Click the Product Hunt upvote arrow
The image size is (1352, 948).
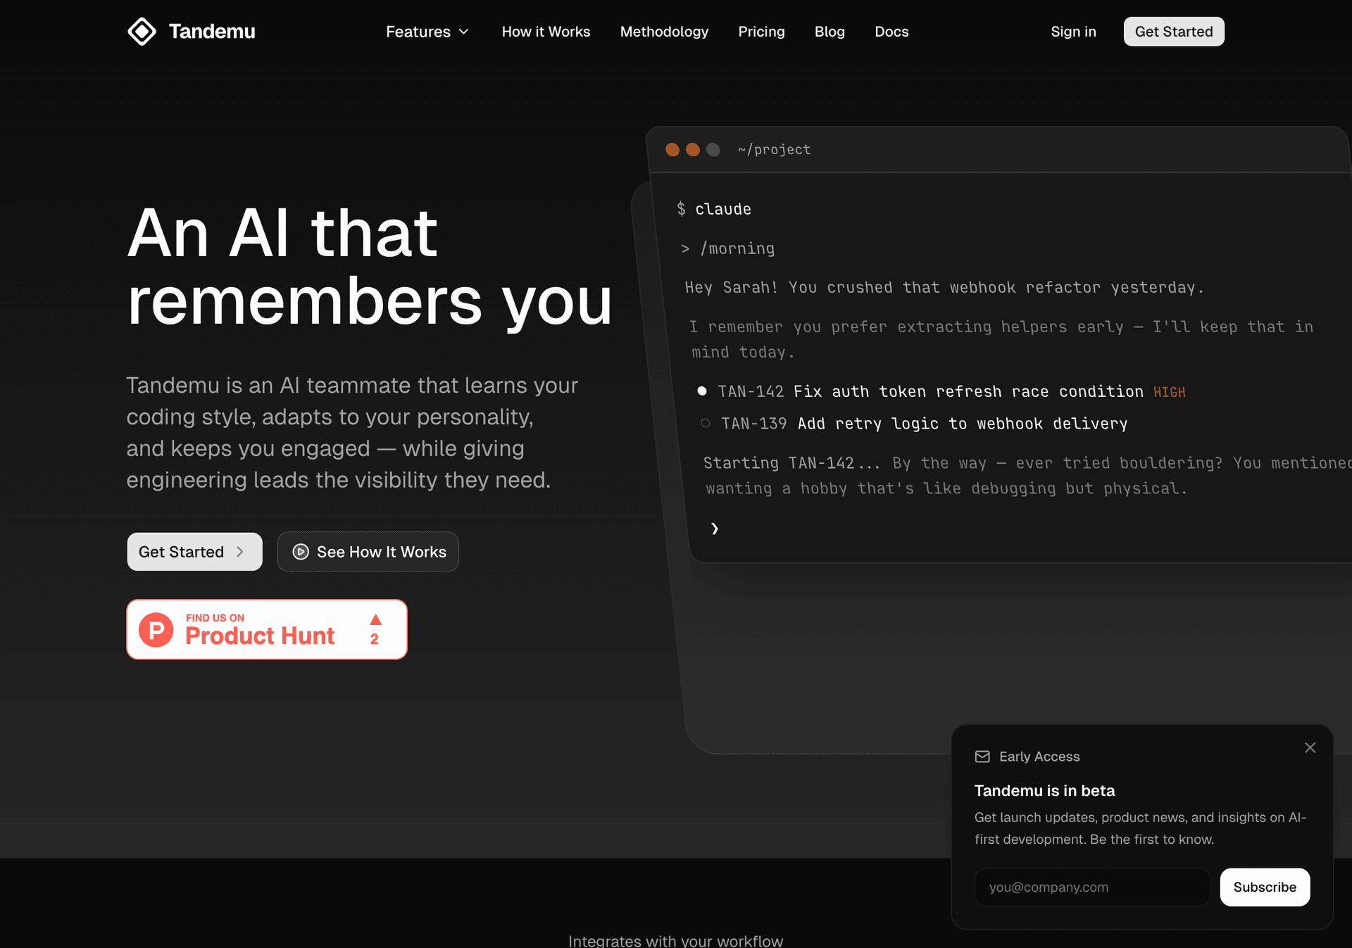click(375, 619)
